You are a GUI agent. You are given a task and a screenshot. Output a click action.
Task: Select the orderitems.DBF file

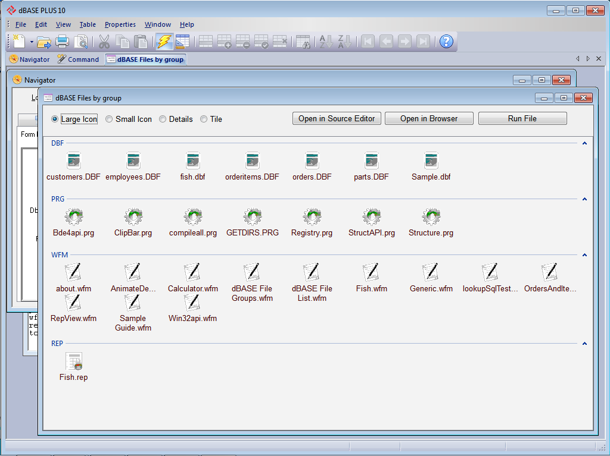(252, 166)
